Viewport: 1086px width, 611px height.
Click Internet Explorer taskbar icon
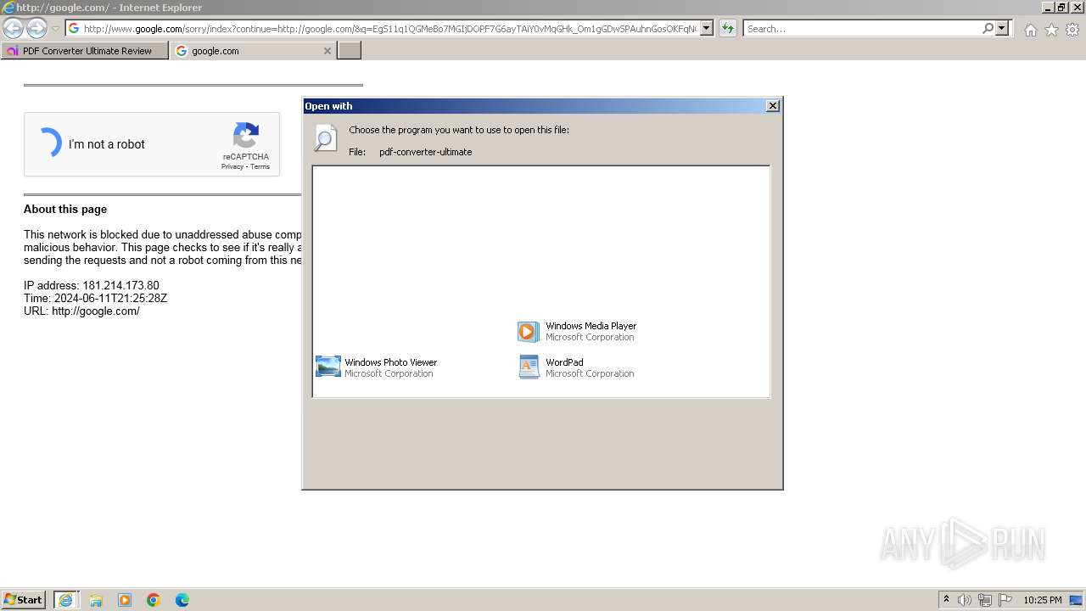(65, 600)
